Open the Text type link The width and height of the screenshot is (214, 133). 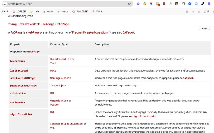pos(53,63)
